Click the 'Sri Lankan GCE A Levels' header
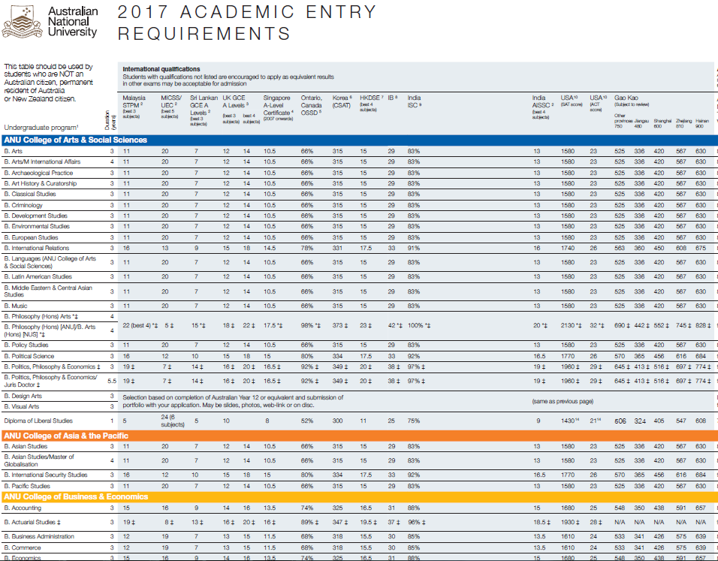Viewport: 718px width, 561px height. coord(204,110)
